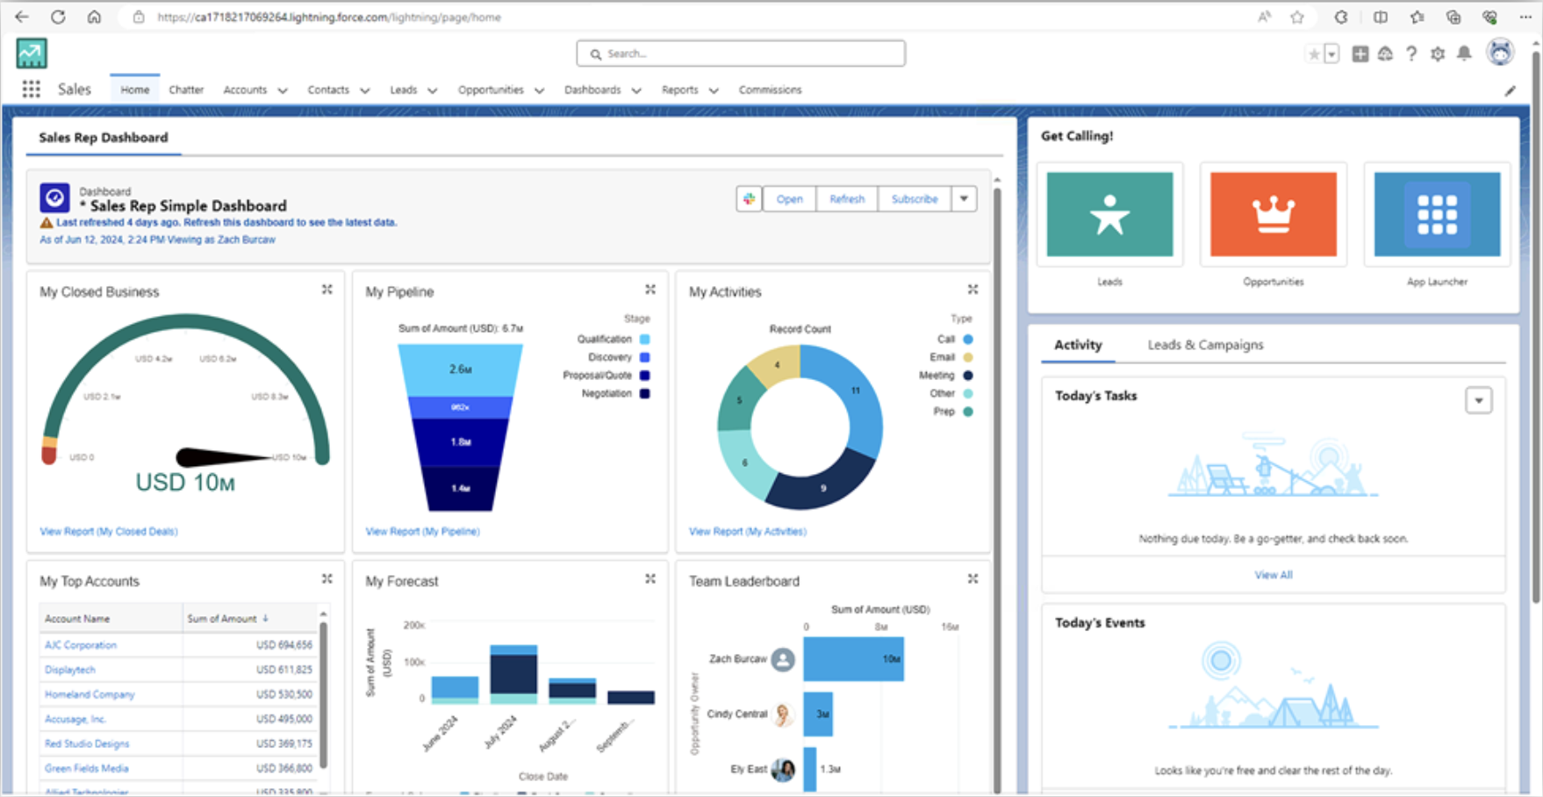The width and height of the screenshot is (1543, 797).
Task: Open the notifications bell
Action: [x=1464, y=54]
